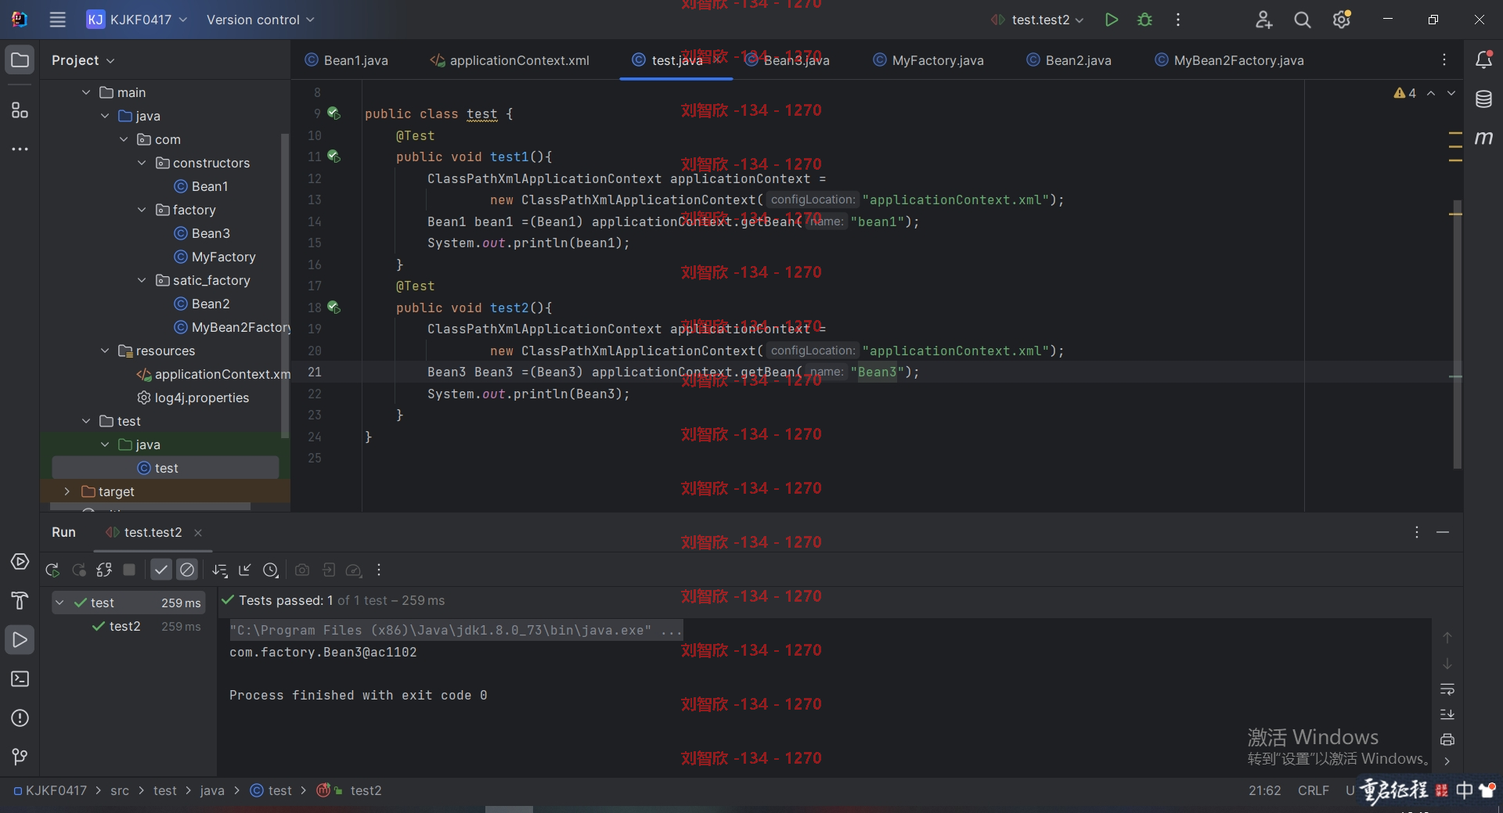Start debugging with the bug icon
Screen dimensions: 1503x813
(x=1144, y=20)
